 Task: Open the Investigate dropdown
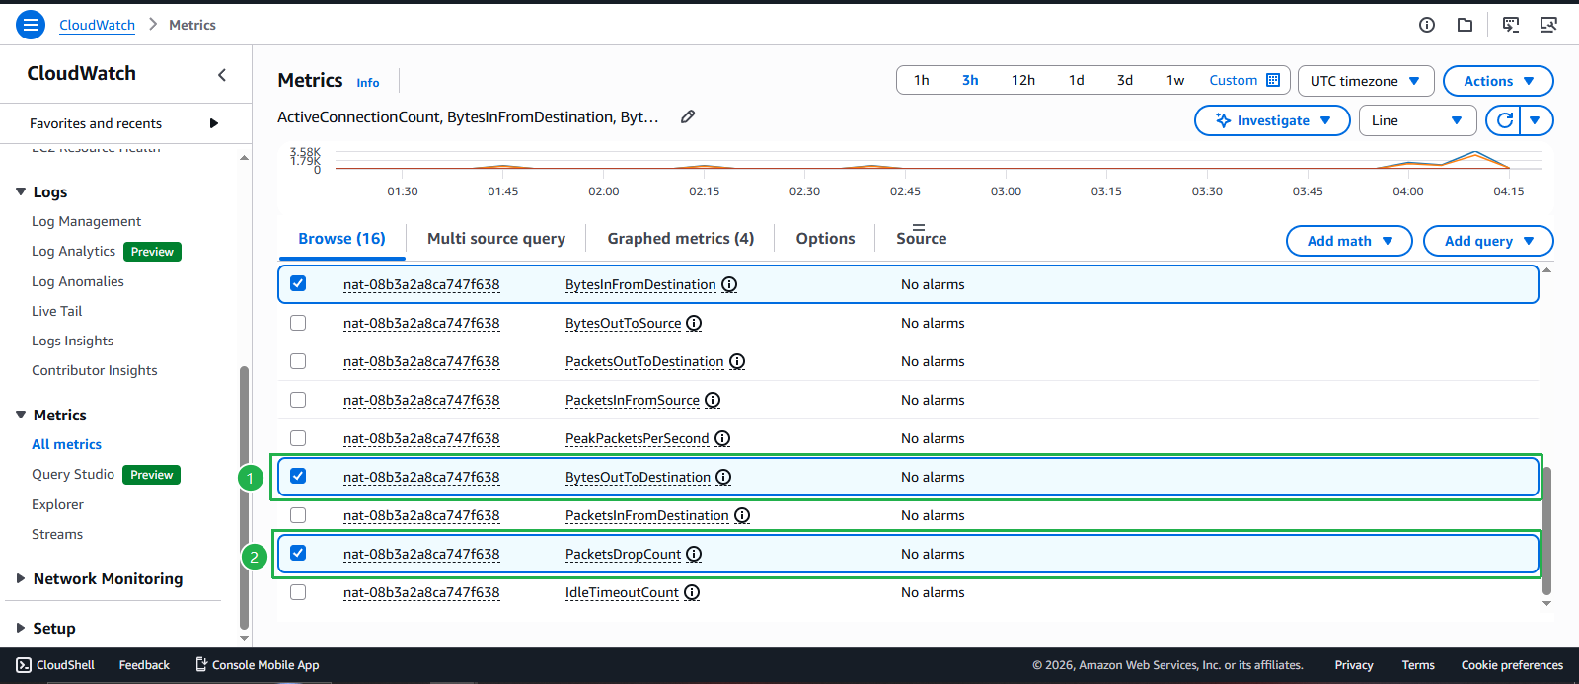(1272, 120)
